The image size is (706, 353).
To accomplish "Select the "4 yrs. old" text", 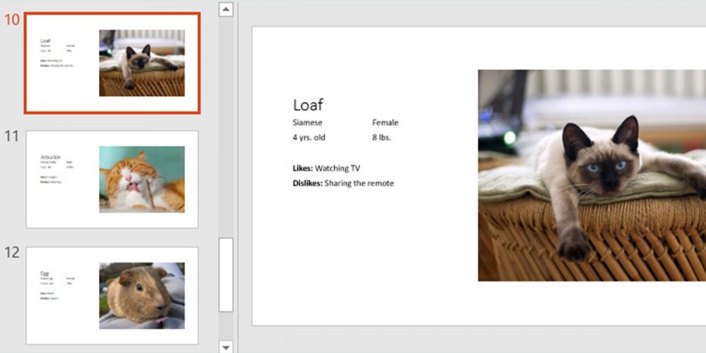I will (309, 138).
